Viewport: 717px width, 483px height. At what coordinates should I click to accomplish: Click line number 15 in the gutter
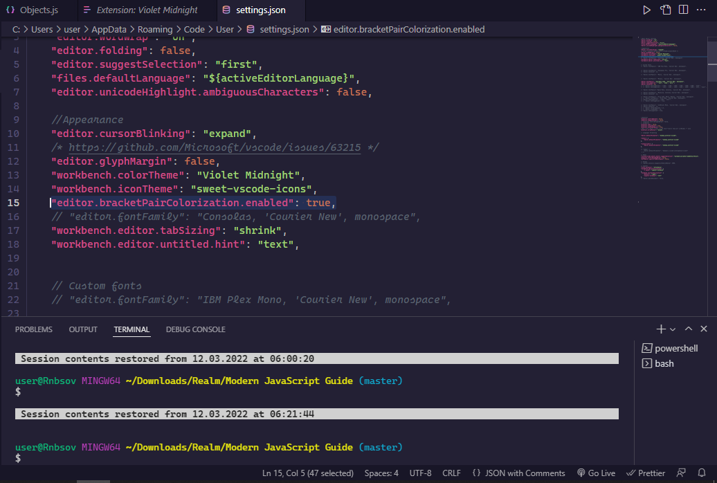(x=13, y=203)
